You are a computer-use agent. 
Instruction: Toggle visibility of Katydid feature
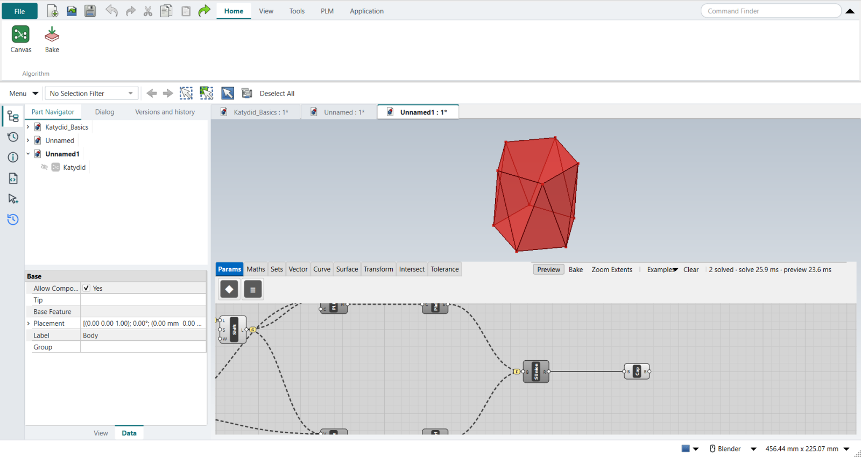[x=45, y=167]
